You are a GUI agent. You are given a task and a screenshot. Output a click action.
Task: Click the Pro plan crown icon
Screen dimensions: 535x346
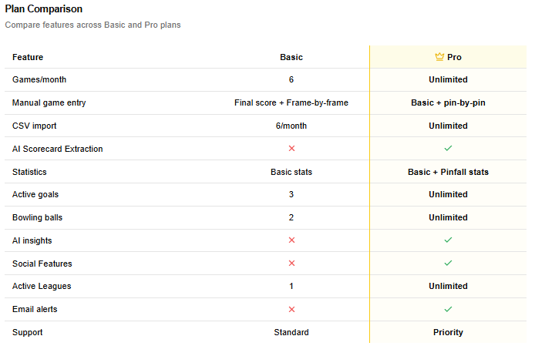(439, 57)
